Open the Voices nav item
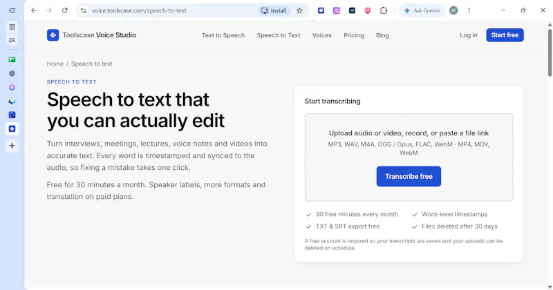This screenshot has height=290, width=553. click(x=321, y=35)
